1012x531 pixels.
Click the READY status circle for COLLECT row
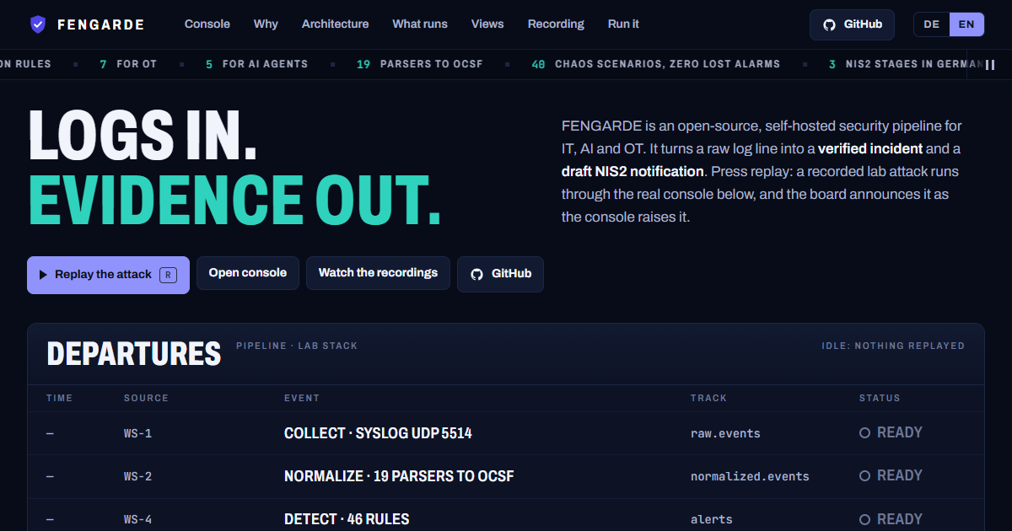click(x=864, y=432)
